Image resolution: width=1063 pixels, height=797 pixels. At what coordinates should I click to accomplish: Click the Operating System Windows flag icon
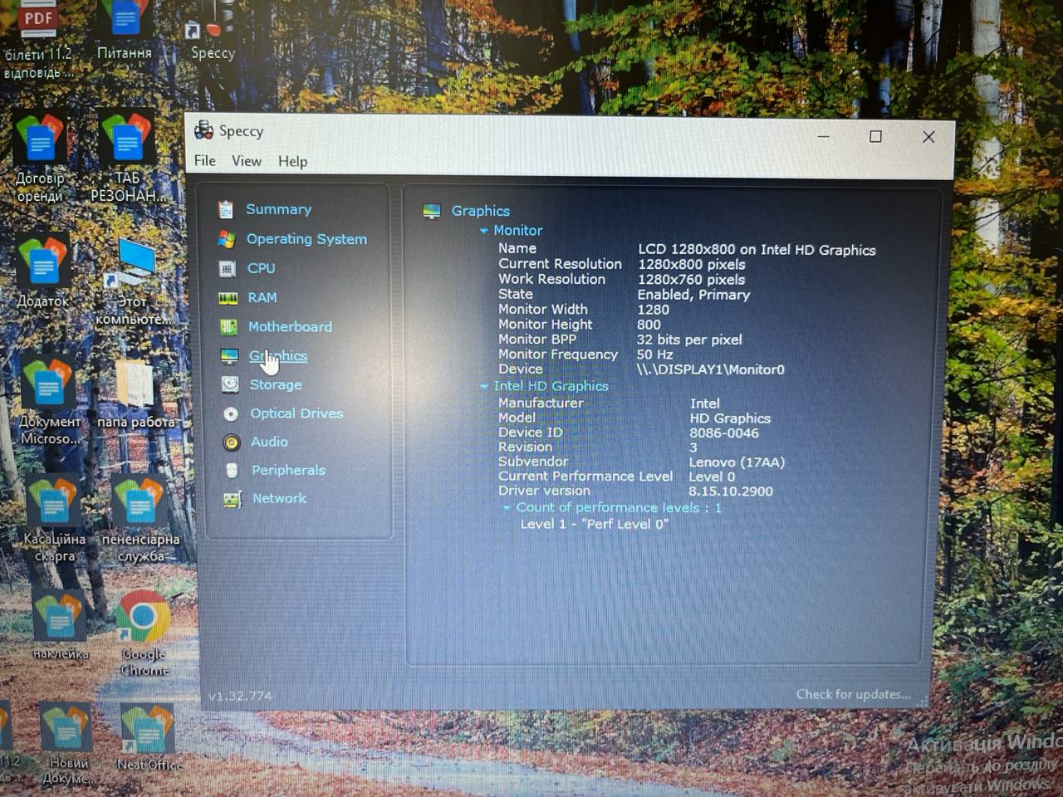tap(226, 239)
